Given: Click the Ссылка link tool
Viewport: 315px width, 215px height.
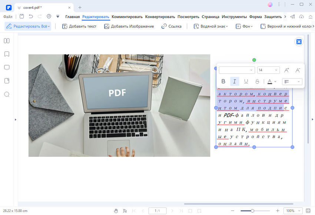Looking at the screenshot, I should pos(171,26).
